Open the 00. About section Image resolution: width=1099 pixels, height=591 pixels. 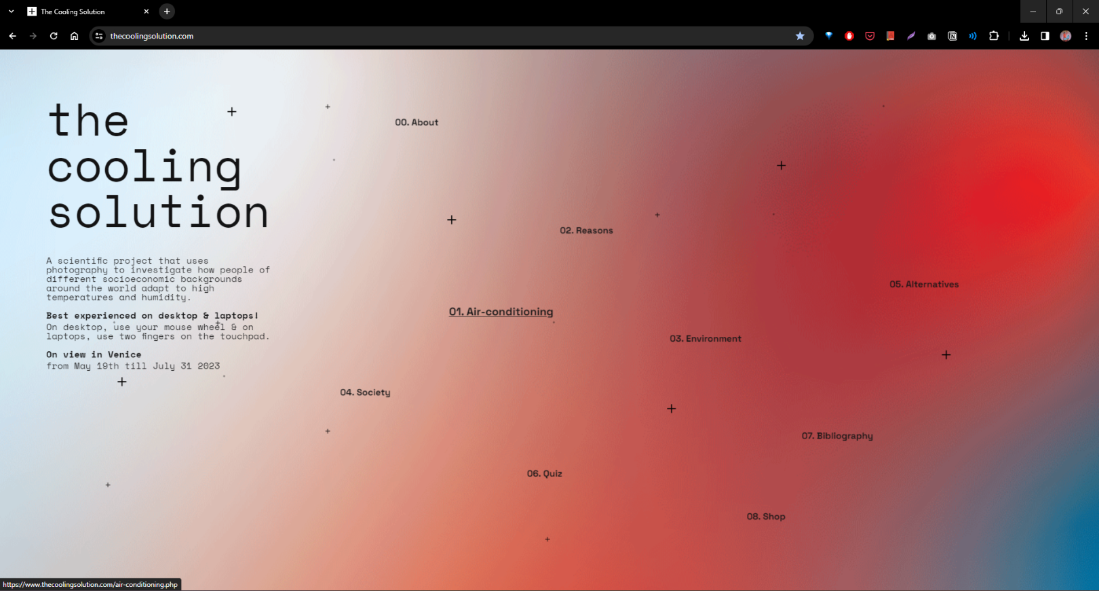[417, 123]
